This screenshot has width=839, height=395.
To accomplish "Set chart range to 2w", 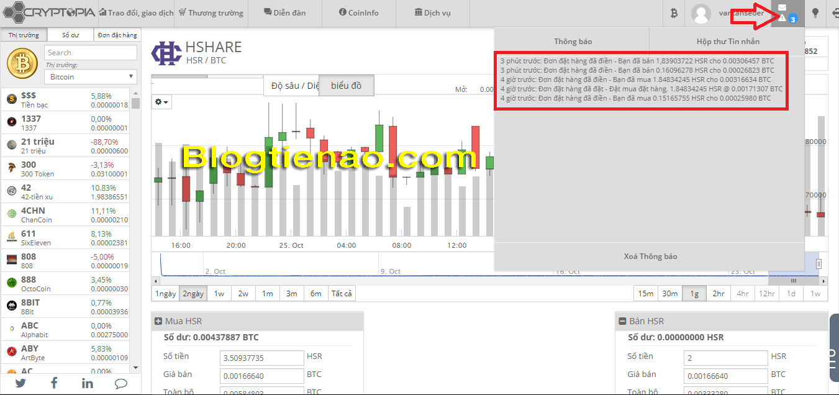I will pyautogui.click(x=243, y=294).
